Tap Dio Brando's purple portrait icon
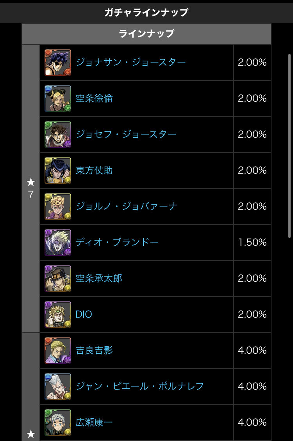The height and width of the screenshot is (441, 293). point(58,243)
